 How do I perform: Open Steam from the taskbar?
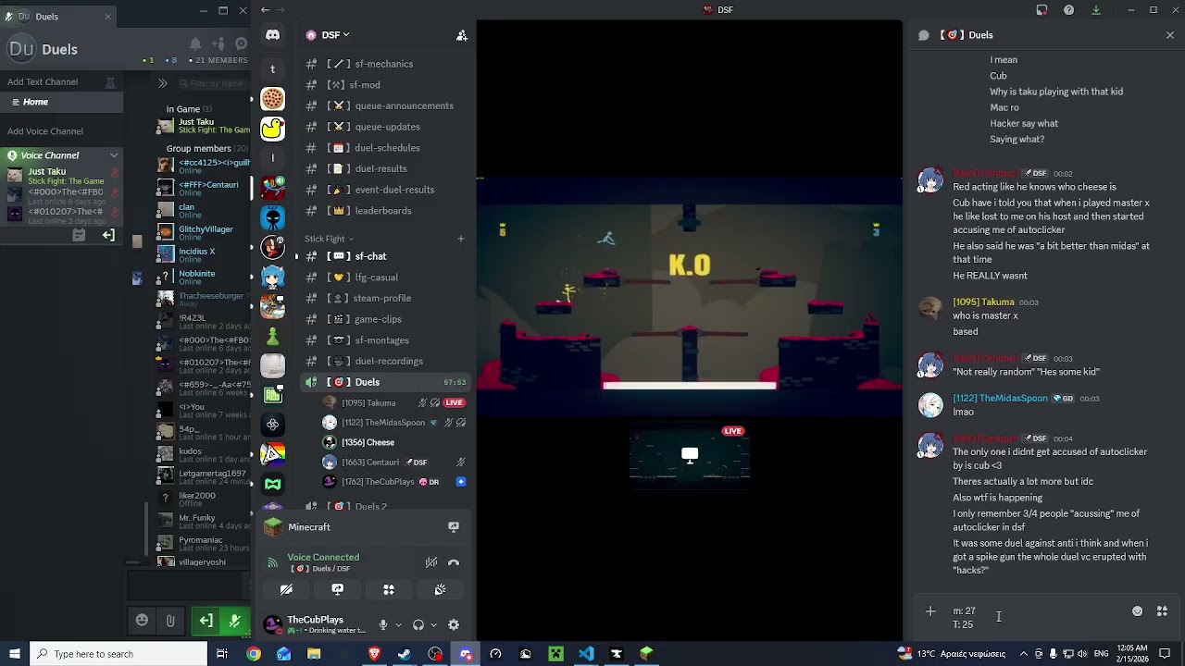(x=405, y=654)
